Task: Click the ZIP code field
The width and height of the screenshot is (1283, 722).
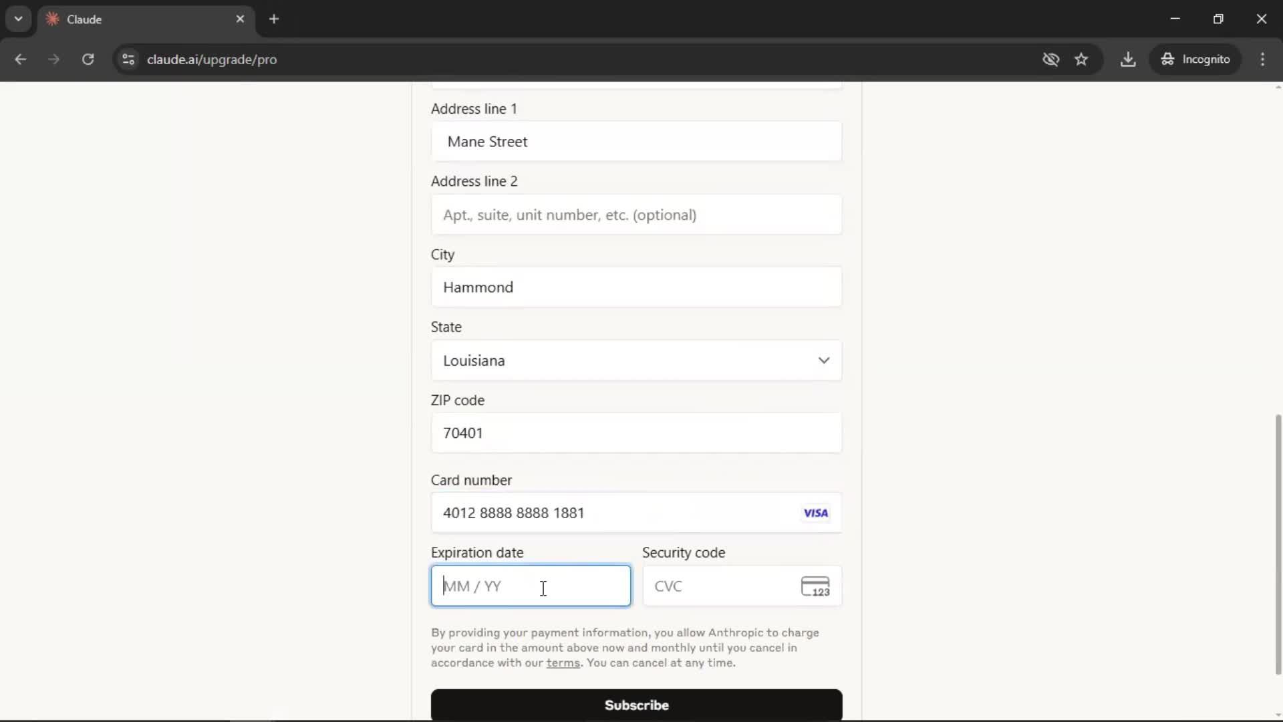Action: tap(636, 433)
